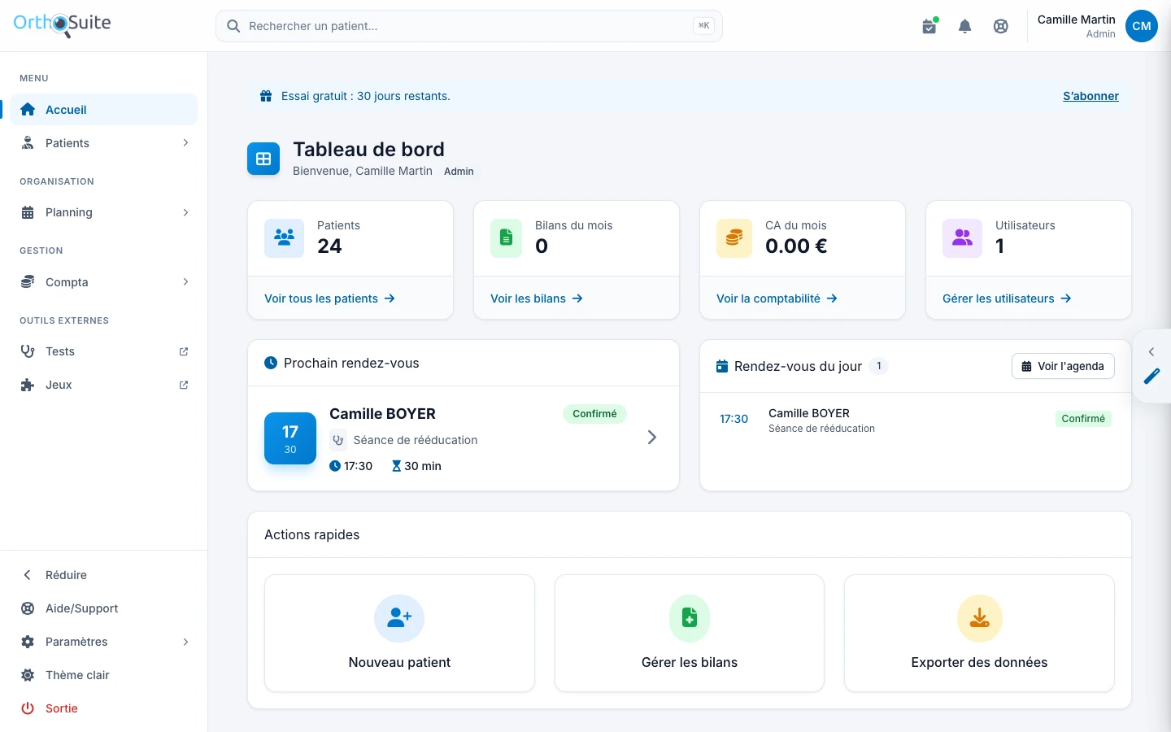Click the Patients card people icon

(x=284, y=237)
